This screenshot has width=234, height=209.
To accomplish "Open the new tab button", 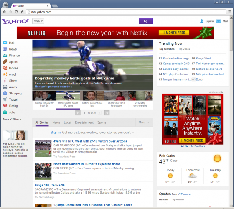I will click(x=55, y=6).
